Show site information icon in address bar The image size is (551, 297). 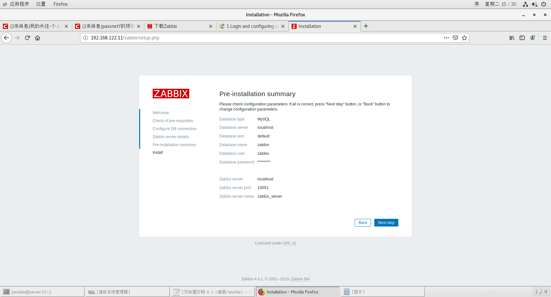point(86,38)
